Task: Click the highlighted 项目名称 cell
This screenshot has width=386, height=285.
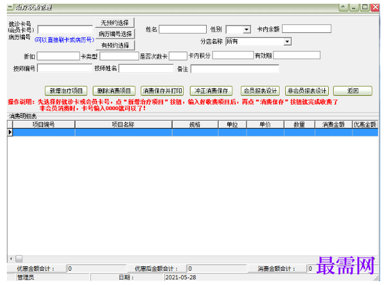Action: tap(123, 133)
